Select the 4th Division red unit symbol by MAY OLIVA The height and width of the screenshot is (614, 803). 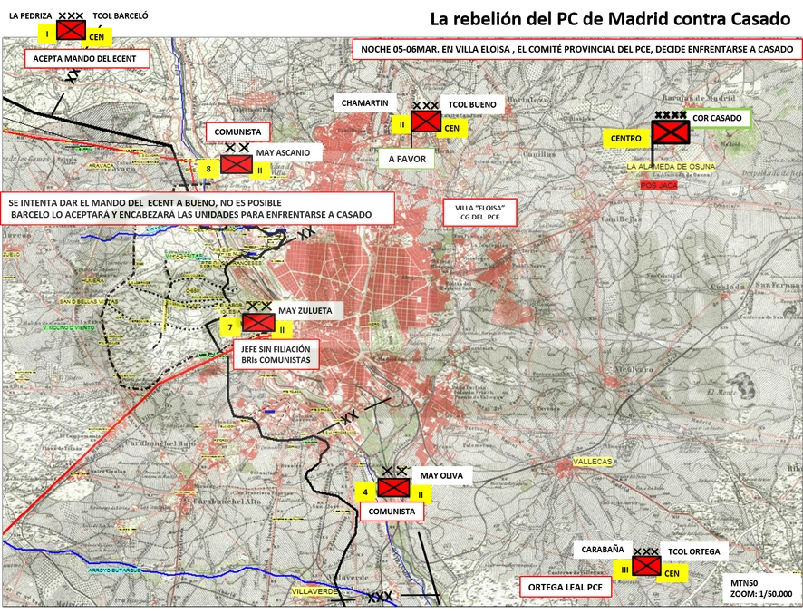pyautogui.click(x=394, y=487)
